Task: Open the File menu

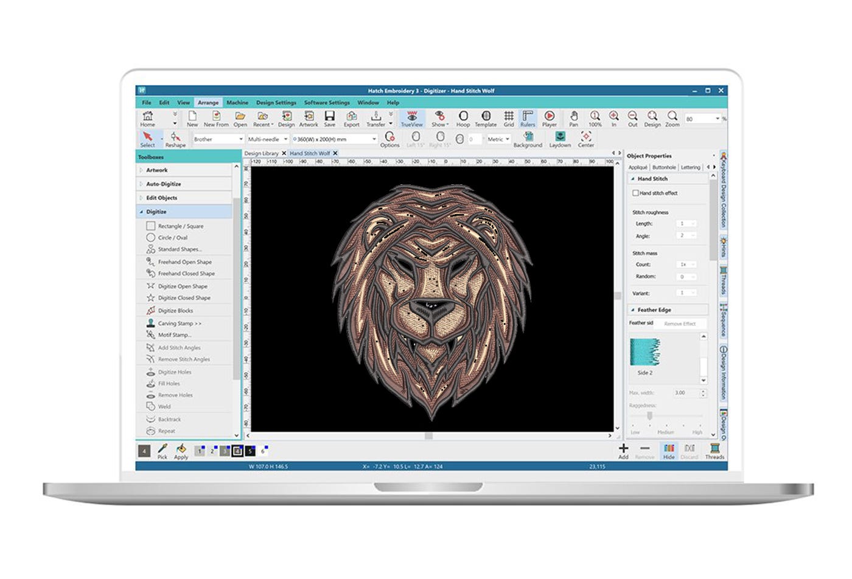Action: pos(147,103)
